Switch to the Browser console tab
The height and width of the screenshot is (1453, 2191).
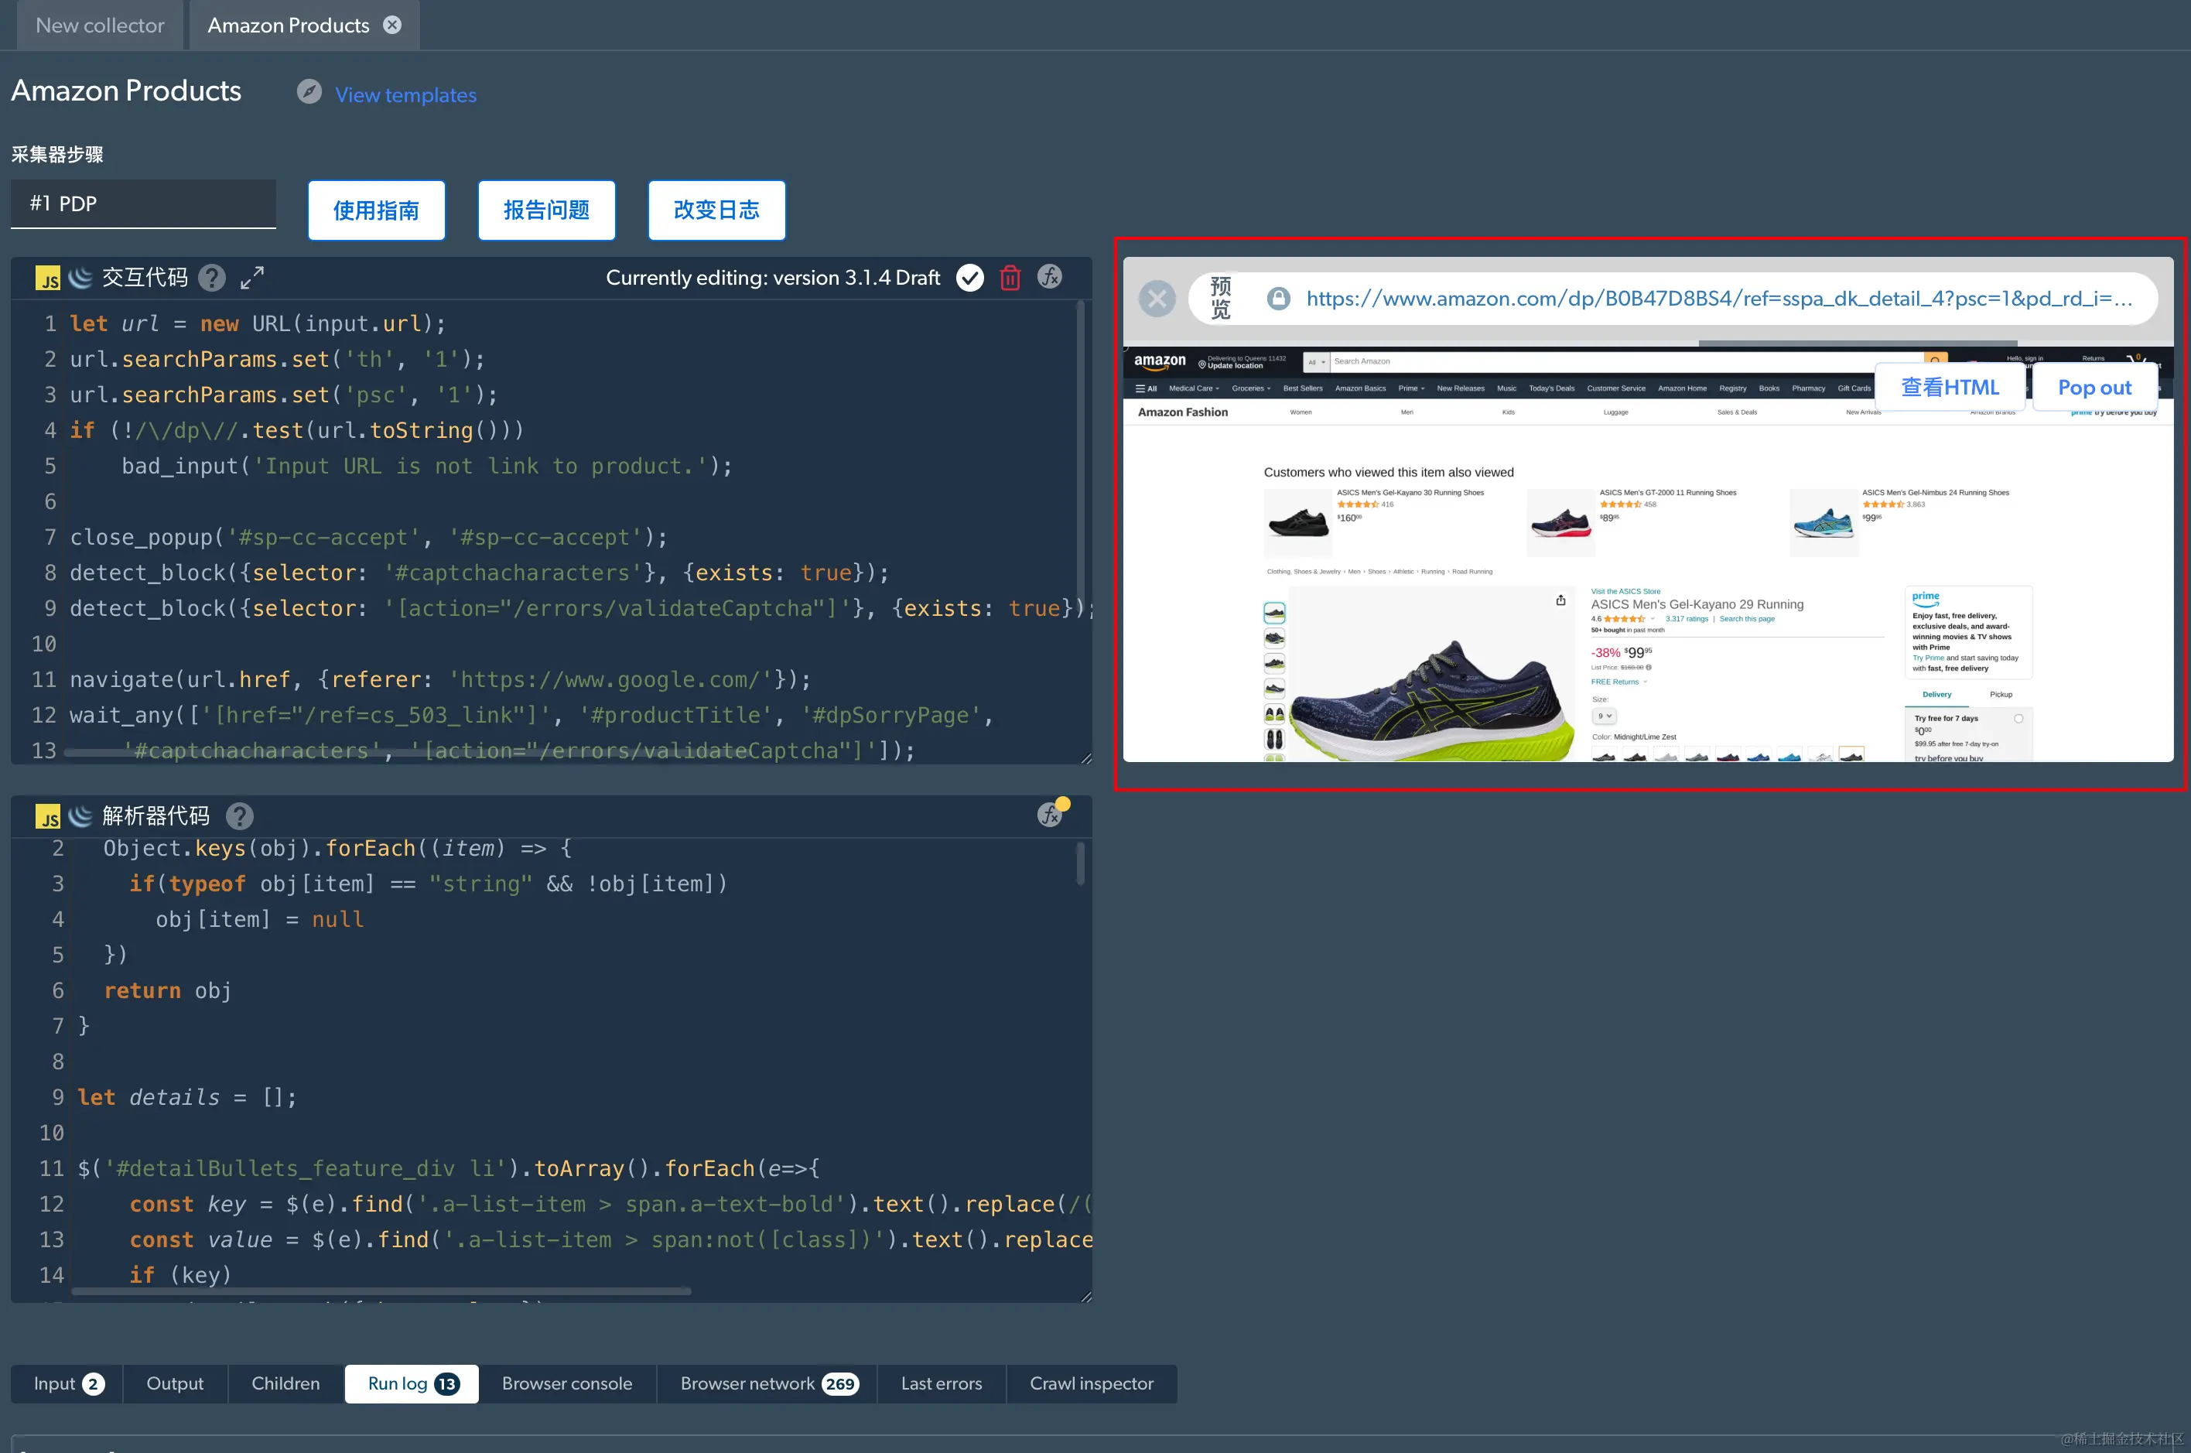pyautogui.click(x=567, y=1383)
